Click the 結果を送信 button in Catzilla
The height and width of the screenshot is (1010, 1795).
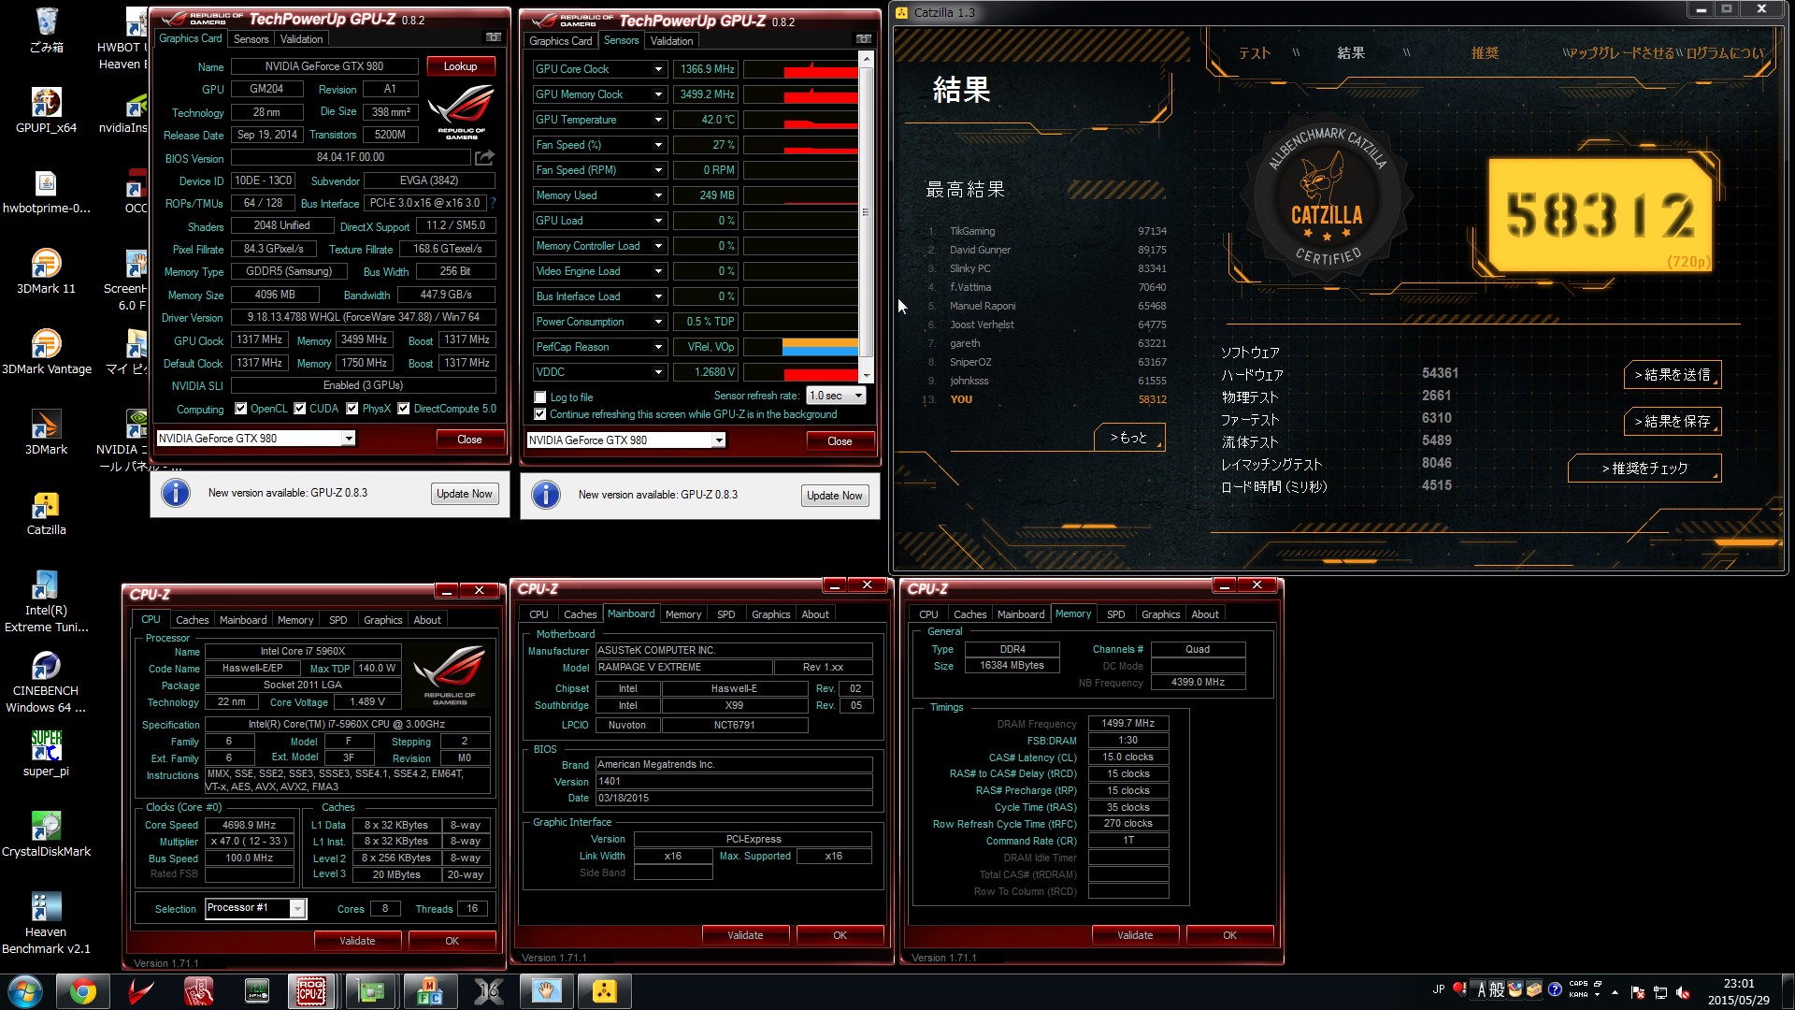tap(1672, 375)
